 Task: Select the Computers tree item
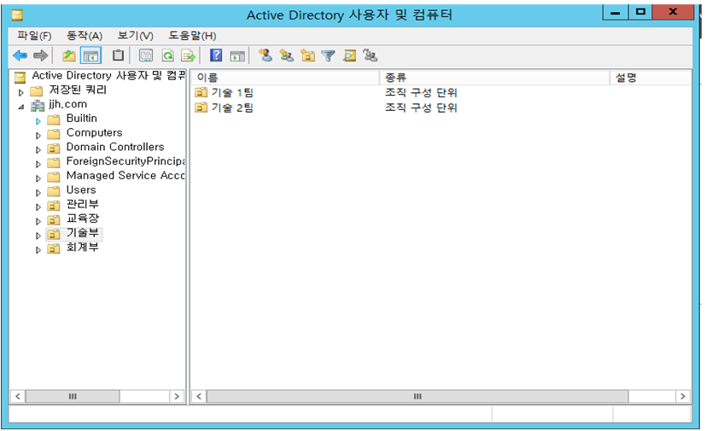click(94, 132)
